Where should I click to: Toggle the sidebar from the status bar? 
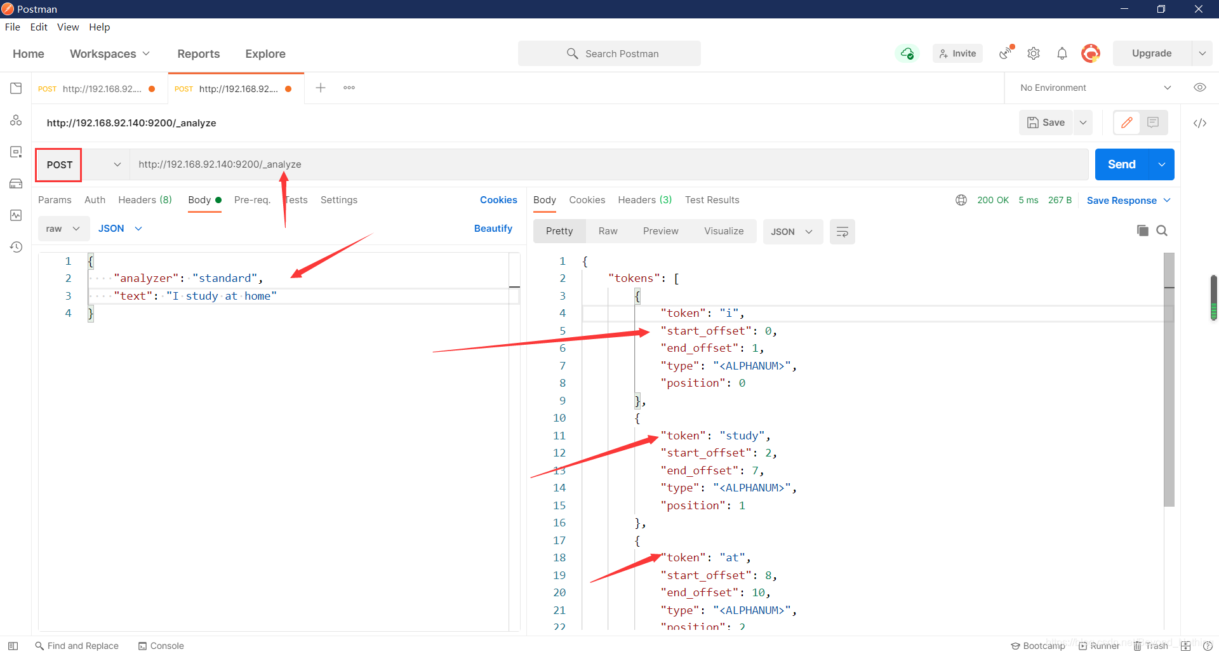tap(13, 646)
